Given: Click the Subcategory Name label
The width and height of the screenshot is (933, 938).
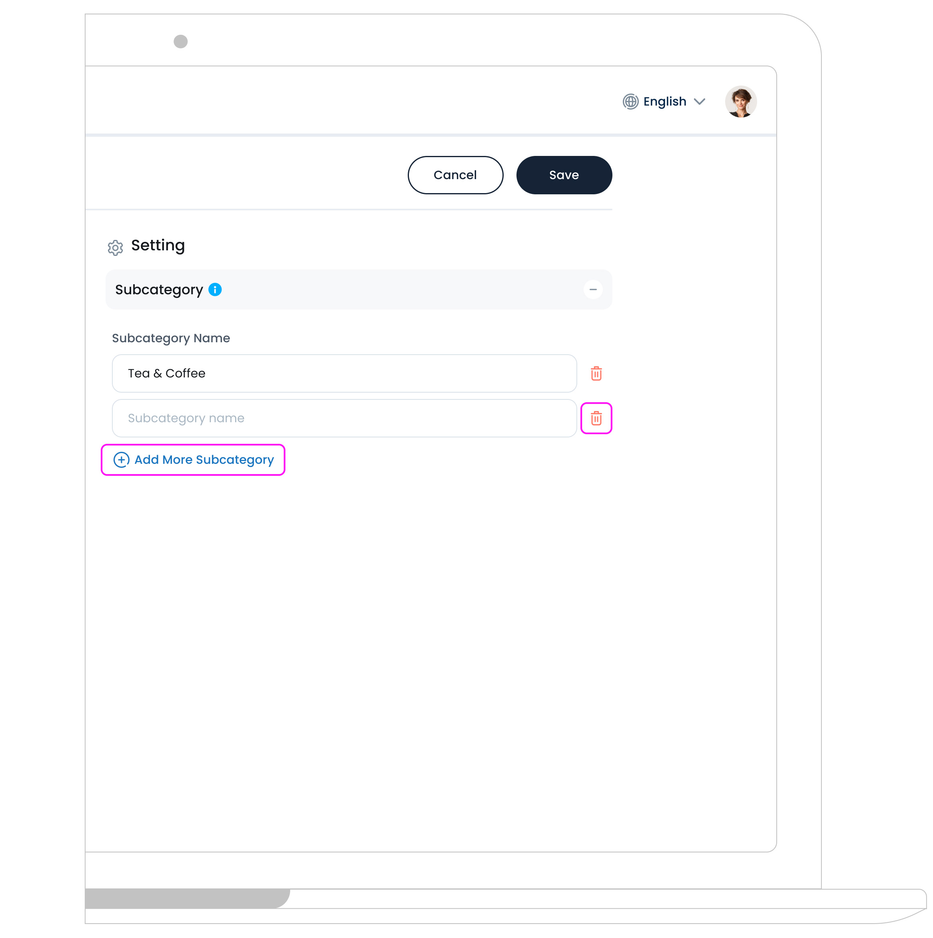Looking at the screenshot, I should [171, 338].
